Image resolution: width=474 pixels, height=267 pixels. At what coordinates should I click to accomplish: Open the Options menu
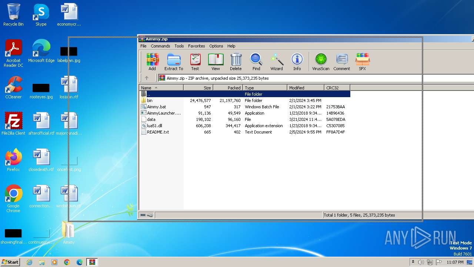[x=216, y=46]
